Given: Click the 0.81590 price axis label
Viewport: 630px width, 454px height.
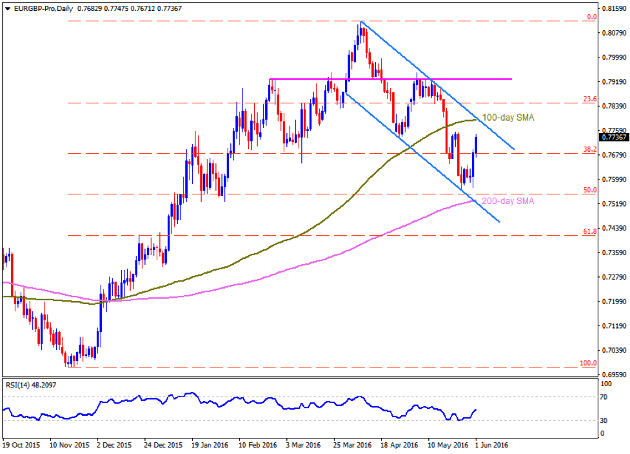Looking at the screenshot, I should (x=614, y=9).
